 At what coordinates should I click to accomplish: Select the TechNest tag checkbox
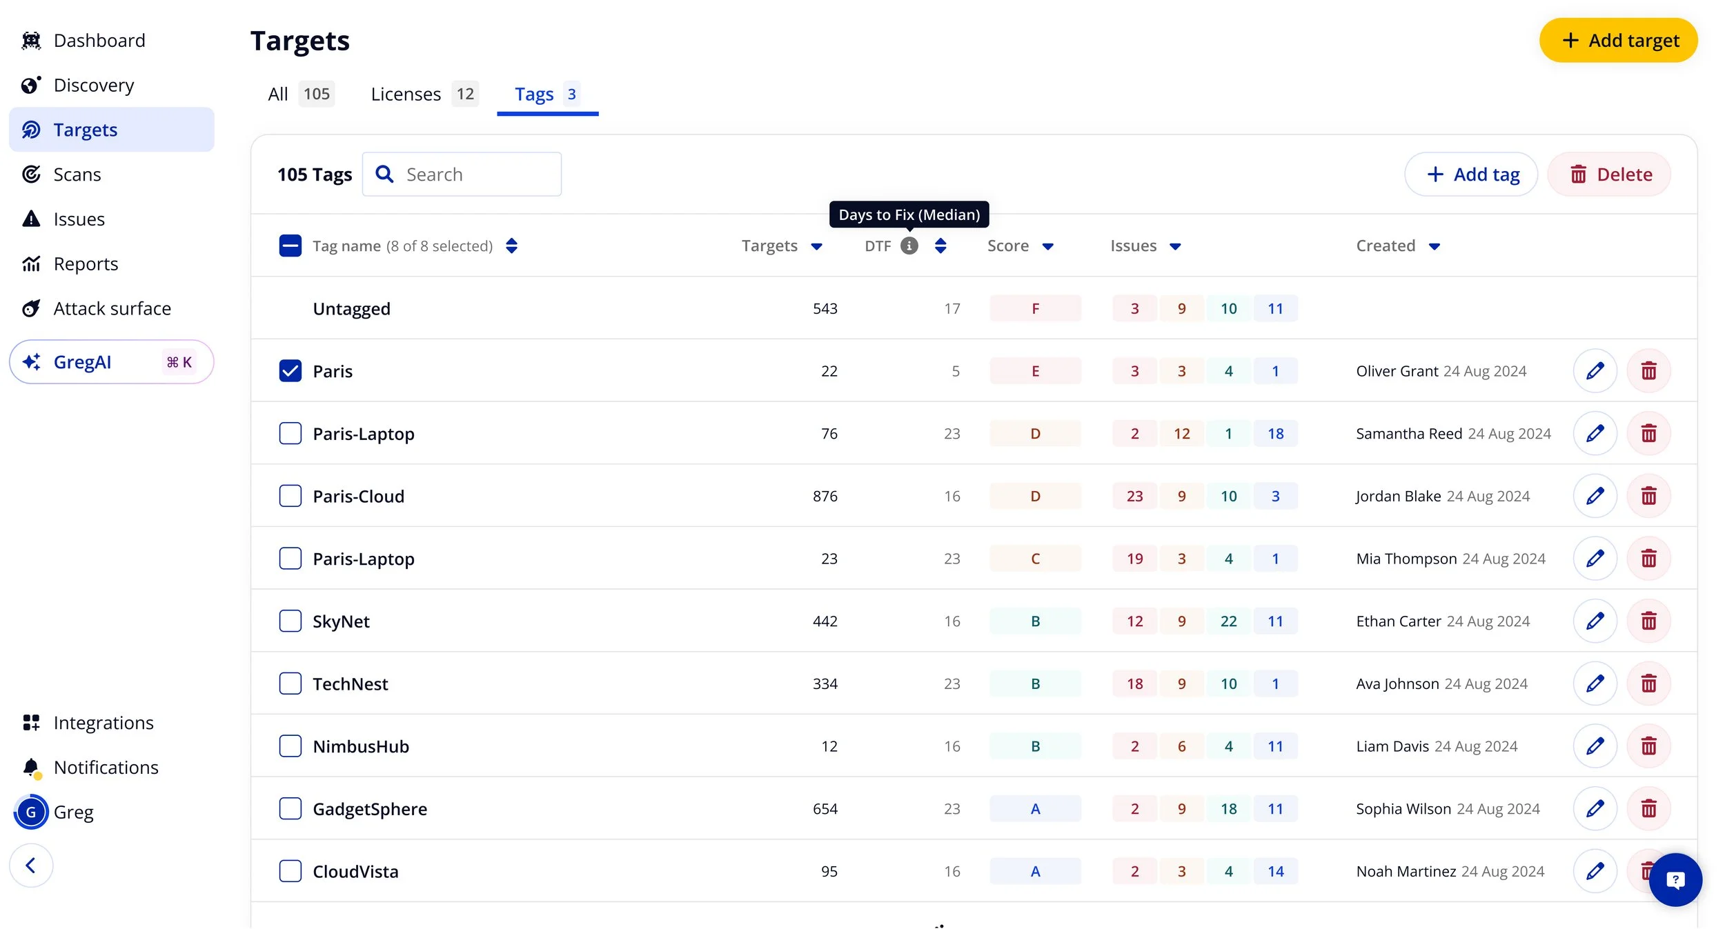tap(290, 683)
